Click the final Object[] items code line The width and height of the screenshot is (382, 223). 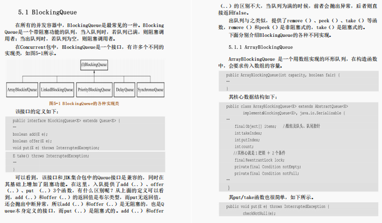(277, 126)
